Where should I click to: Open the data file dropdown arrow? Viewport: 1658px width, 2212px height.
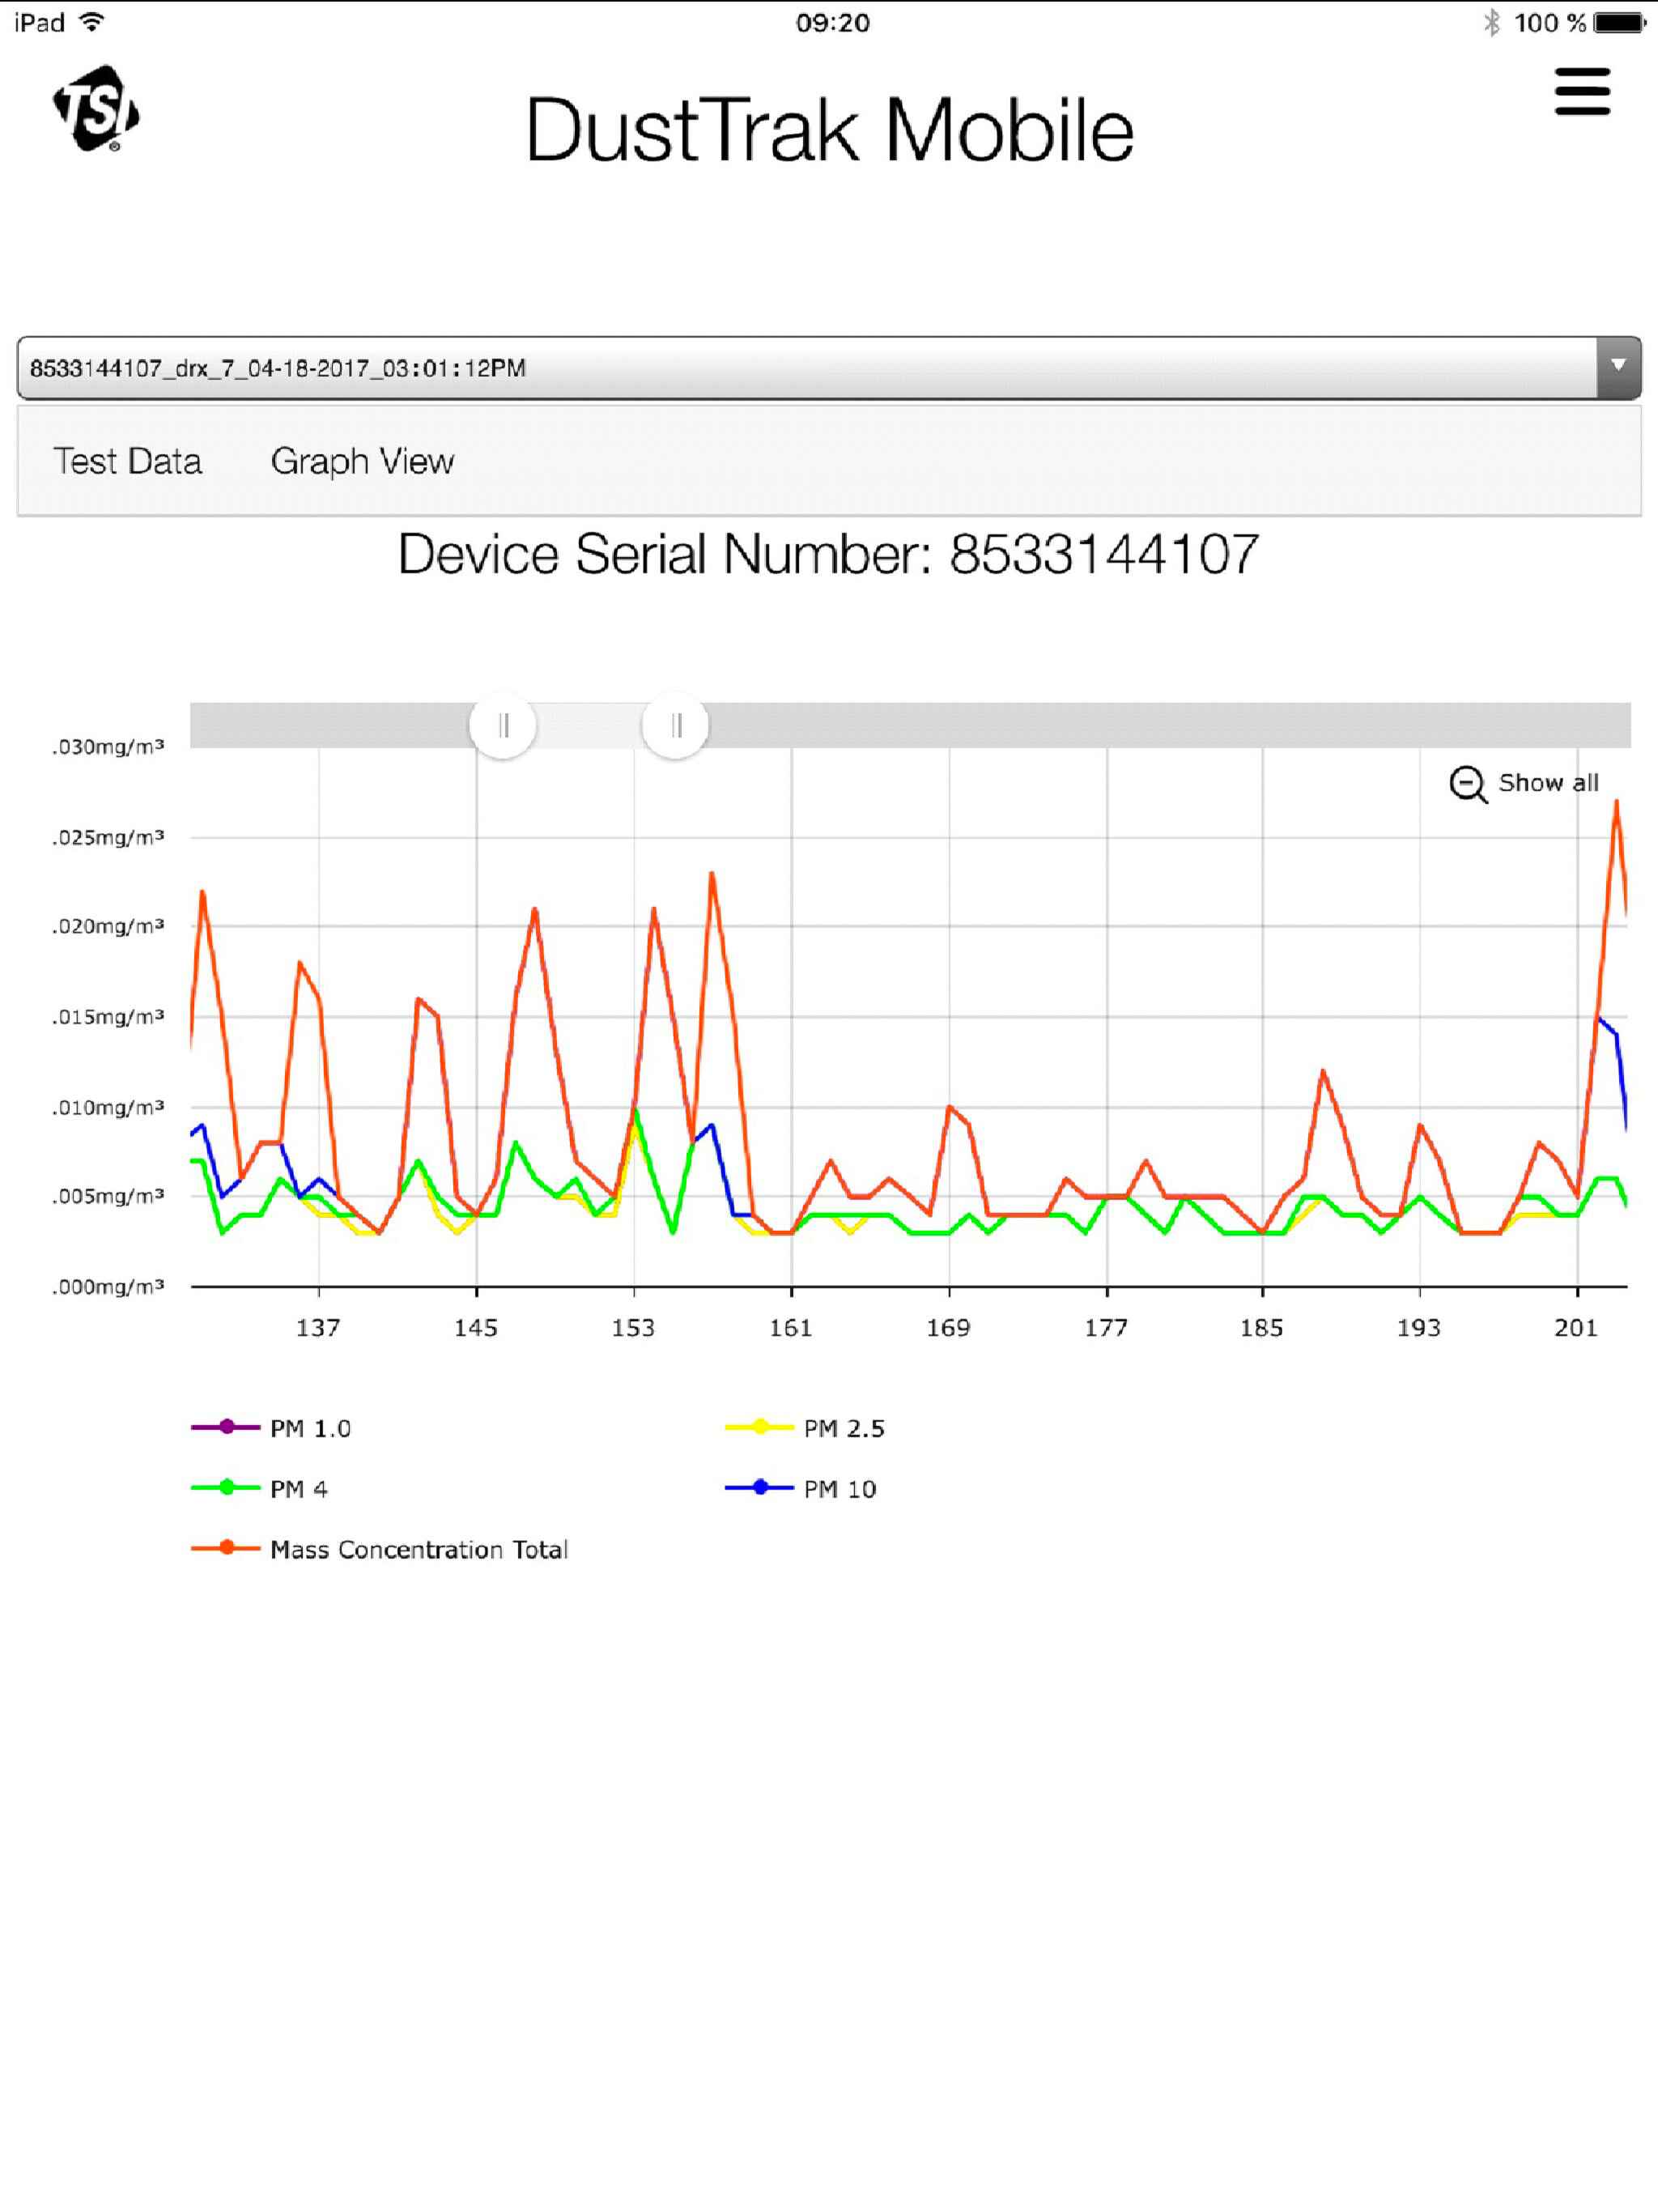(1618, 367)
